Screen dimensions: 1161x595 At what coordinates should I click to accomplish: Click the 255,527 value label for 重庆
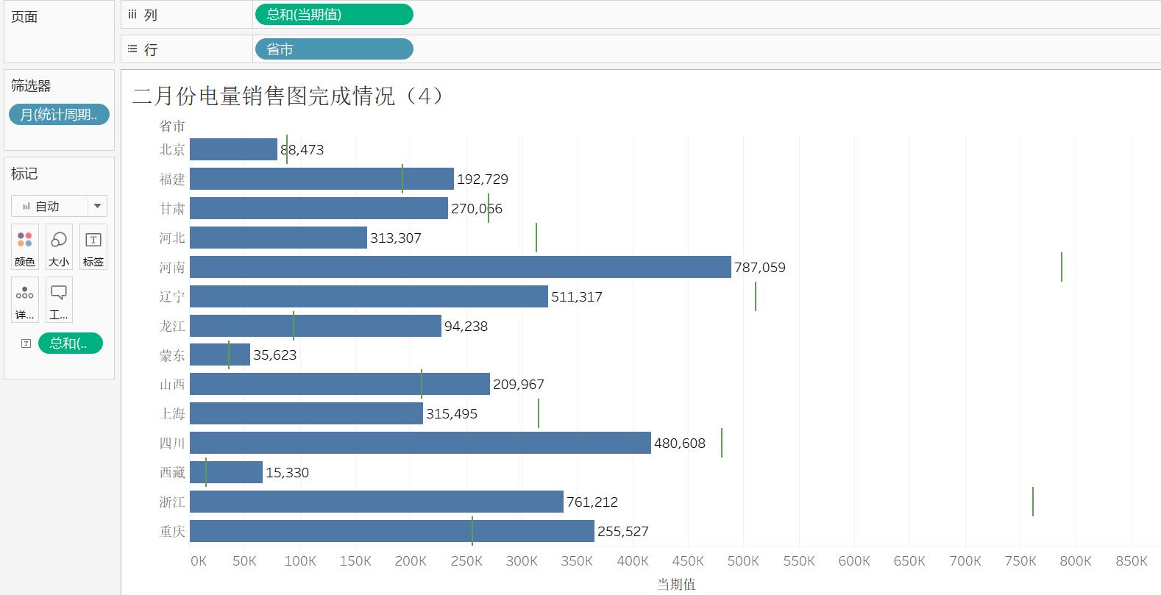click(x=623, y=531)
